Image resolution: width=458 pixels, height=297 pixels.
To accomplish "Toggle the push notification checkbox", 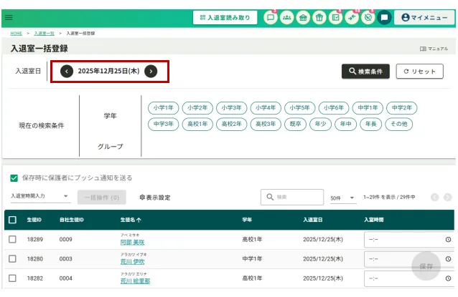I will tap(14, 177).
